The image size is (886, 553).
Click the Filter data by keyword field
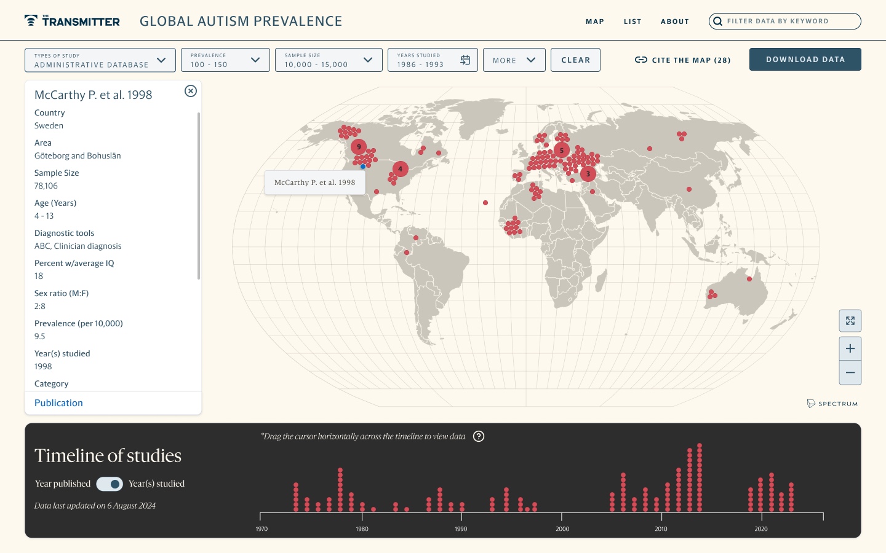click(785, 21)
